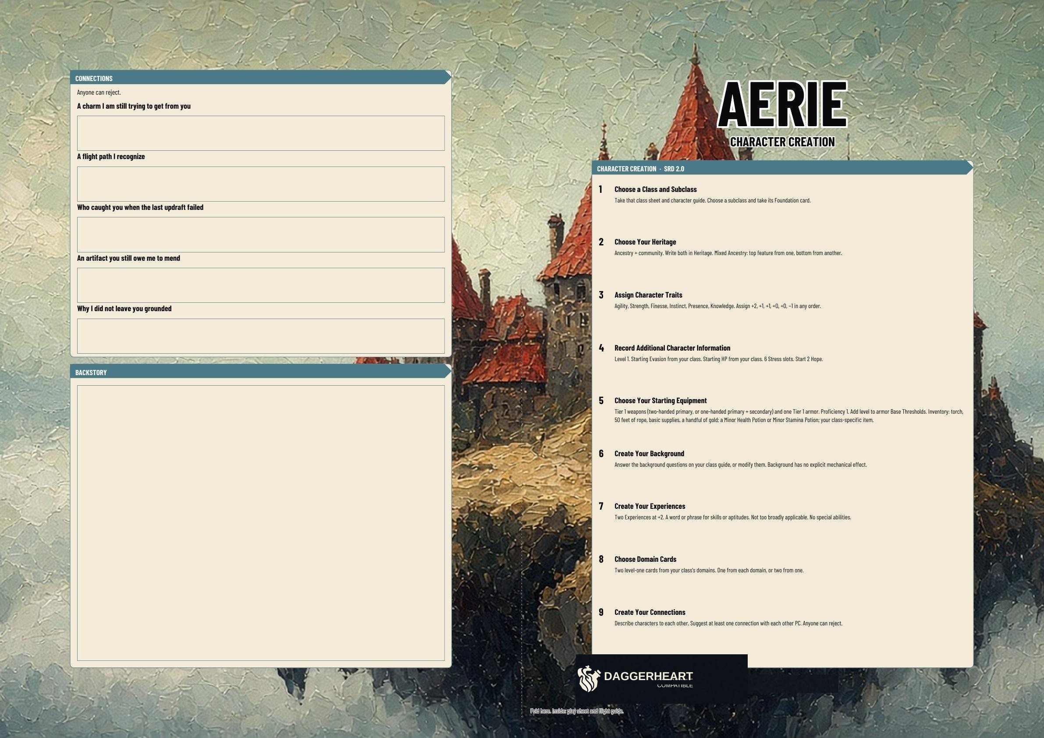Click step heading 'Create Your Connections'
1044x738 pixels.
click(x=650, y=612)
